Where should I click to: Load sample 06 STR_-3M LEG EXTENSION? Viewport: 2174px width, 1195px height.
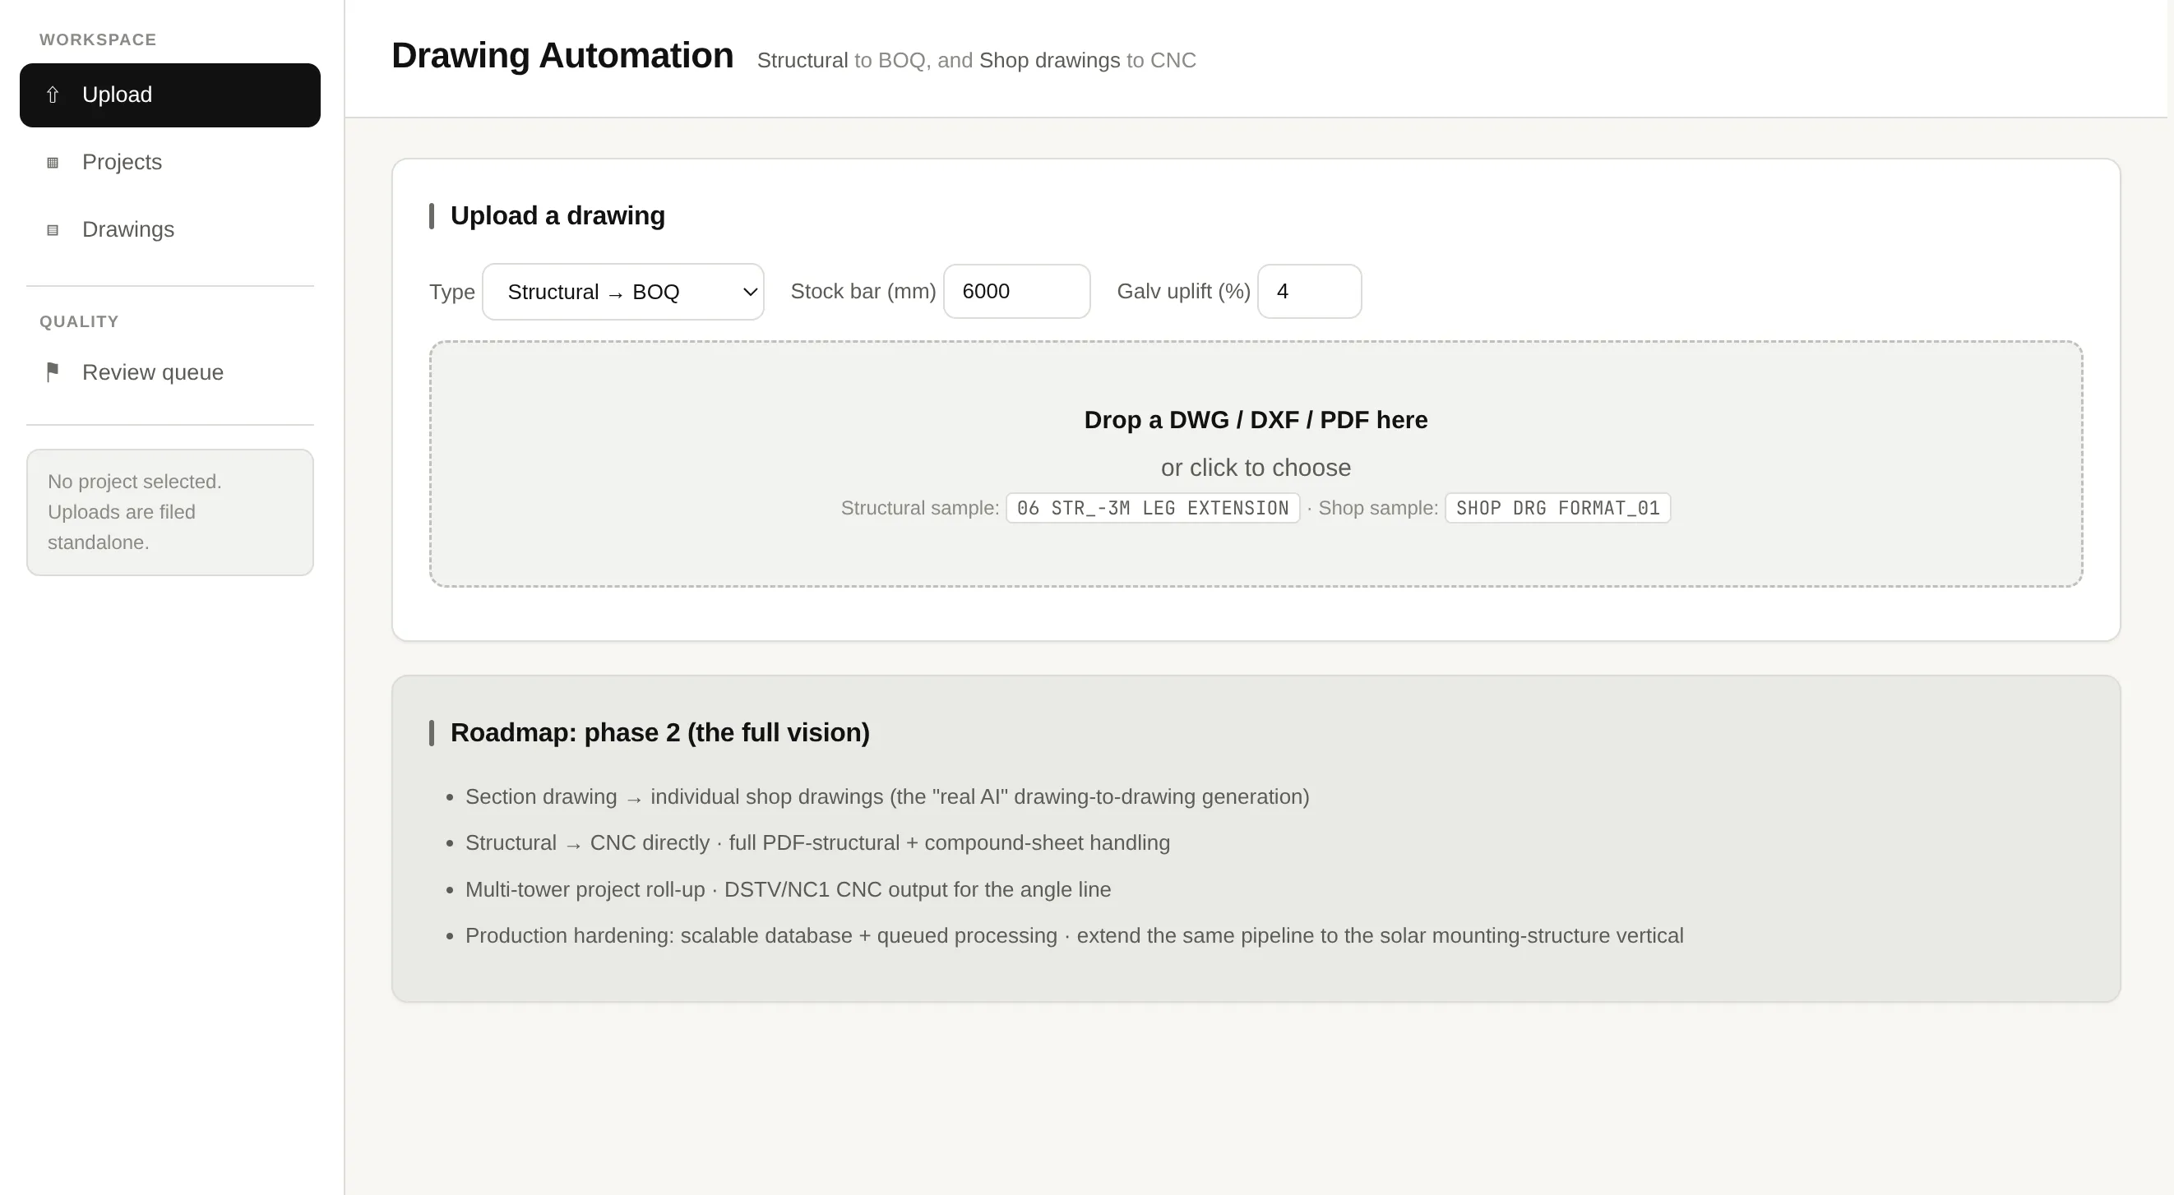(1153, 509)
